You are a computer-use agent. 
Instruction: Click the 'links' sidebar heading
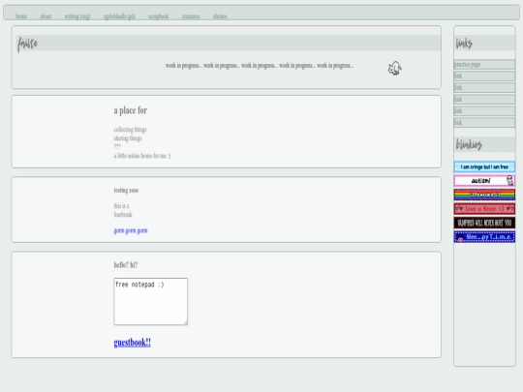pyautogui.click(x=464, y=43)
